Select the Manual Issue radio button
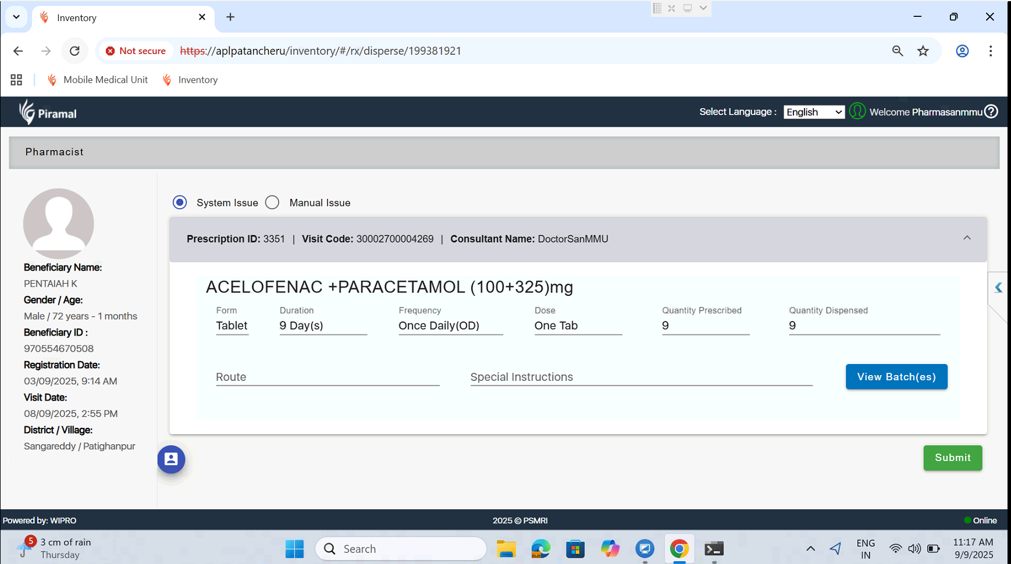 pyautogui.click(x=272, y=202)
